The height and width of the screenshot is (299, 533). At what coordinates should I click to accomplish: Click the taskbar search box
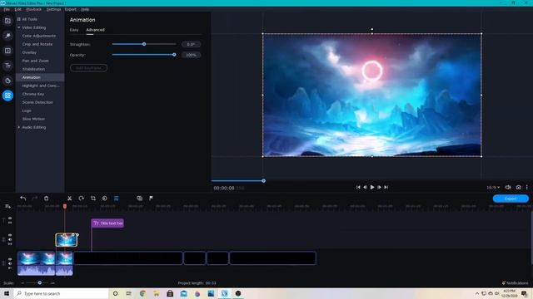coord(61,293)
